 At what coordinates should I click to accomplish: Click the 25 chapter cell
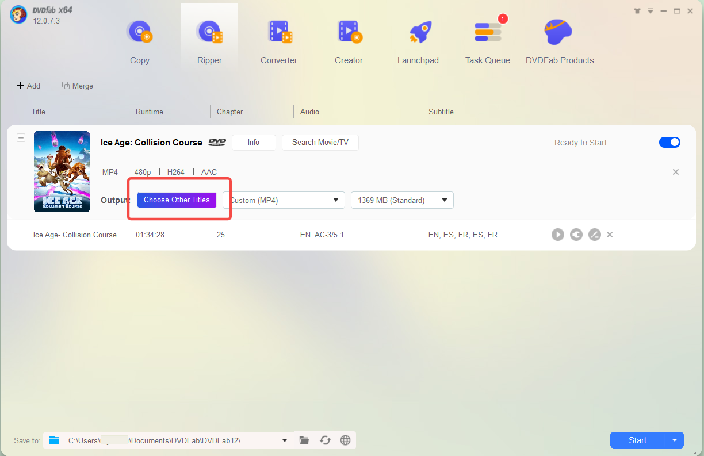[221, 235]
